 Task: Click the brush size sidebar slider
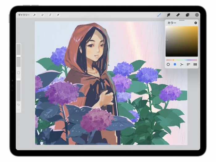pyautogui.click(x=19, y=55)
